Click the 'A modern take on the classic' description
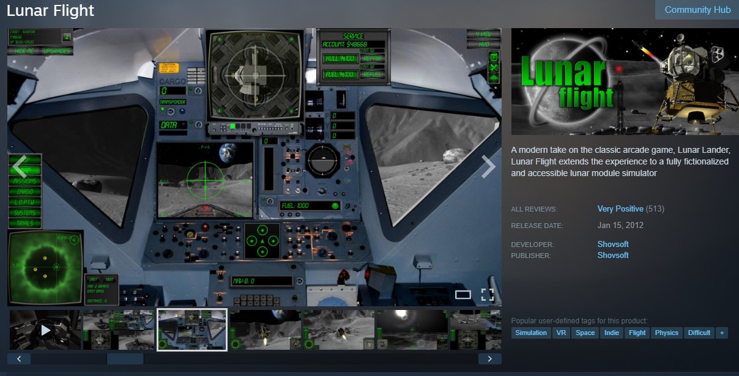This screenshot has width=739, height=376. (620, 161)
